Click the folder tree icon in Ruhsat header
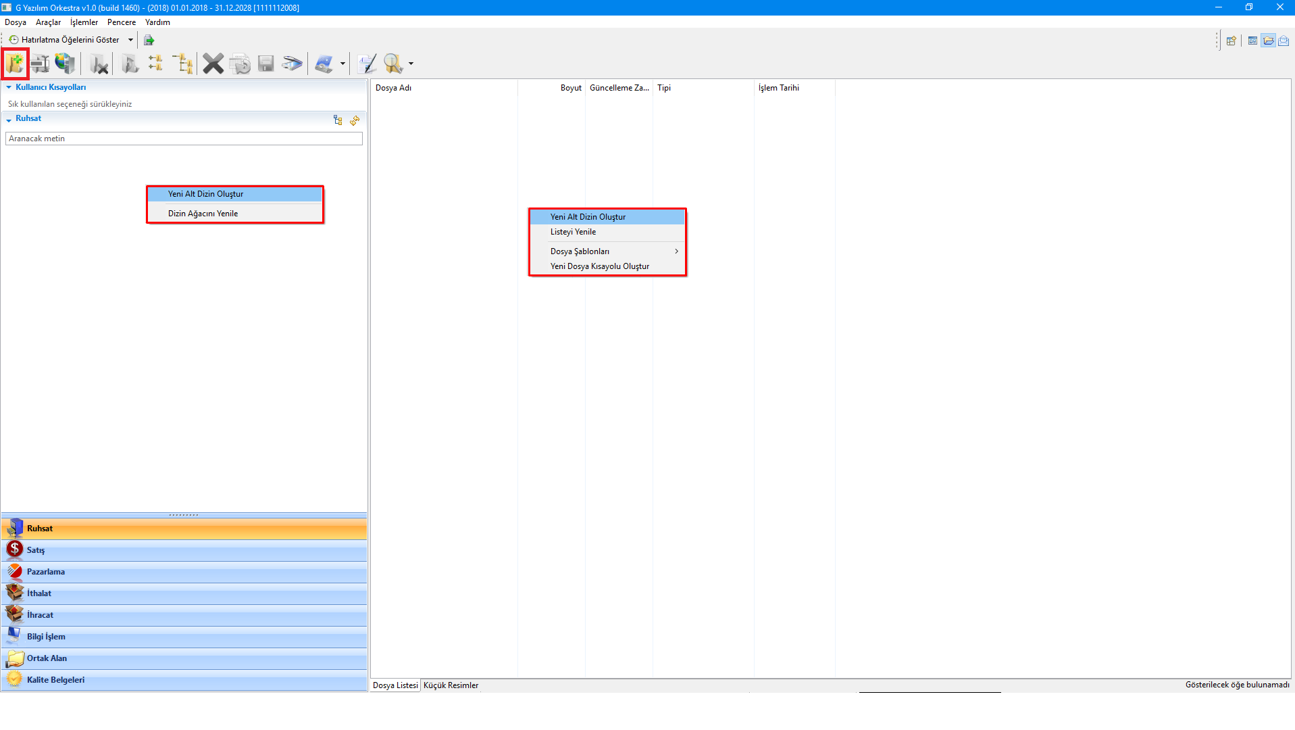Screen dimensions: 1295x730 (x=338, y=120)
